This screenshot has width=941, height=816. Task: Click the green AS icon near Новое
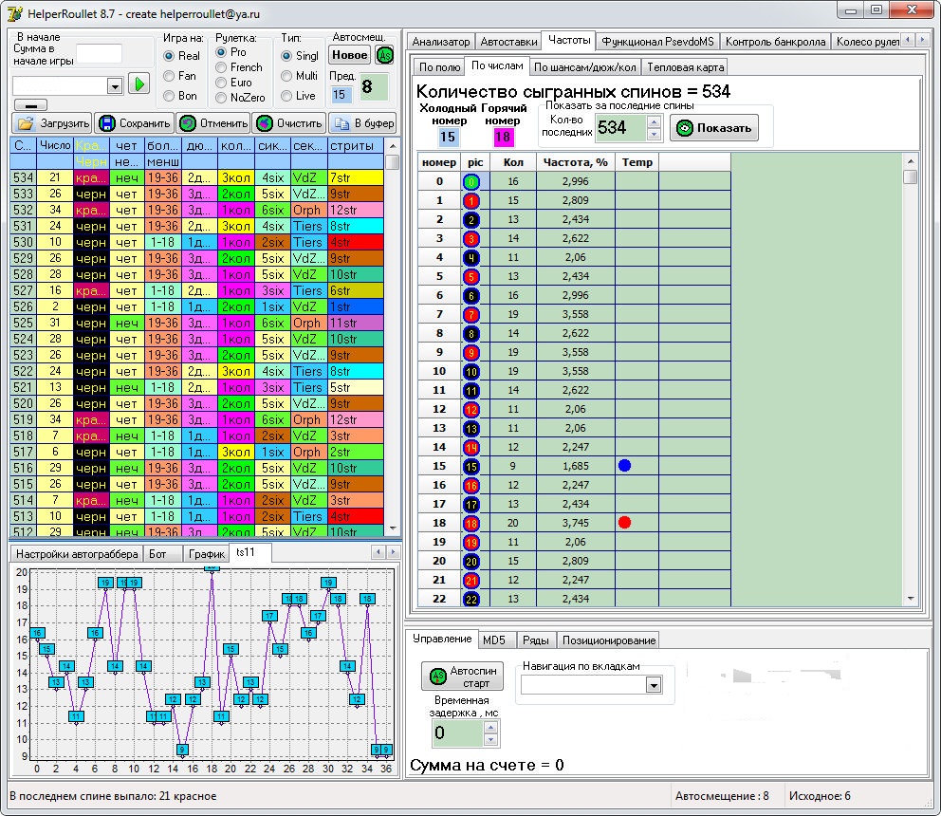click(x=384, y=55)
